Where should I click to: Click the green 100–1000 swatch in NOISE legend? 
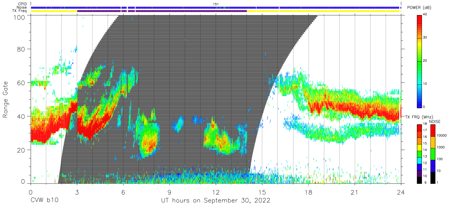(x=433, y=154)
